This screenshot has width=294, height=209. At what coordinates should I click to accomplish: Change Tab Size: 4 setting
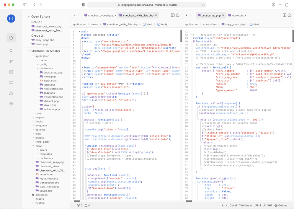point(245,206)
